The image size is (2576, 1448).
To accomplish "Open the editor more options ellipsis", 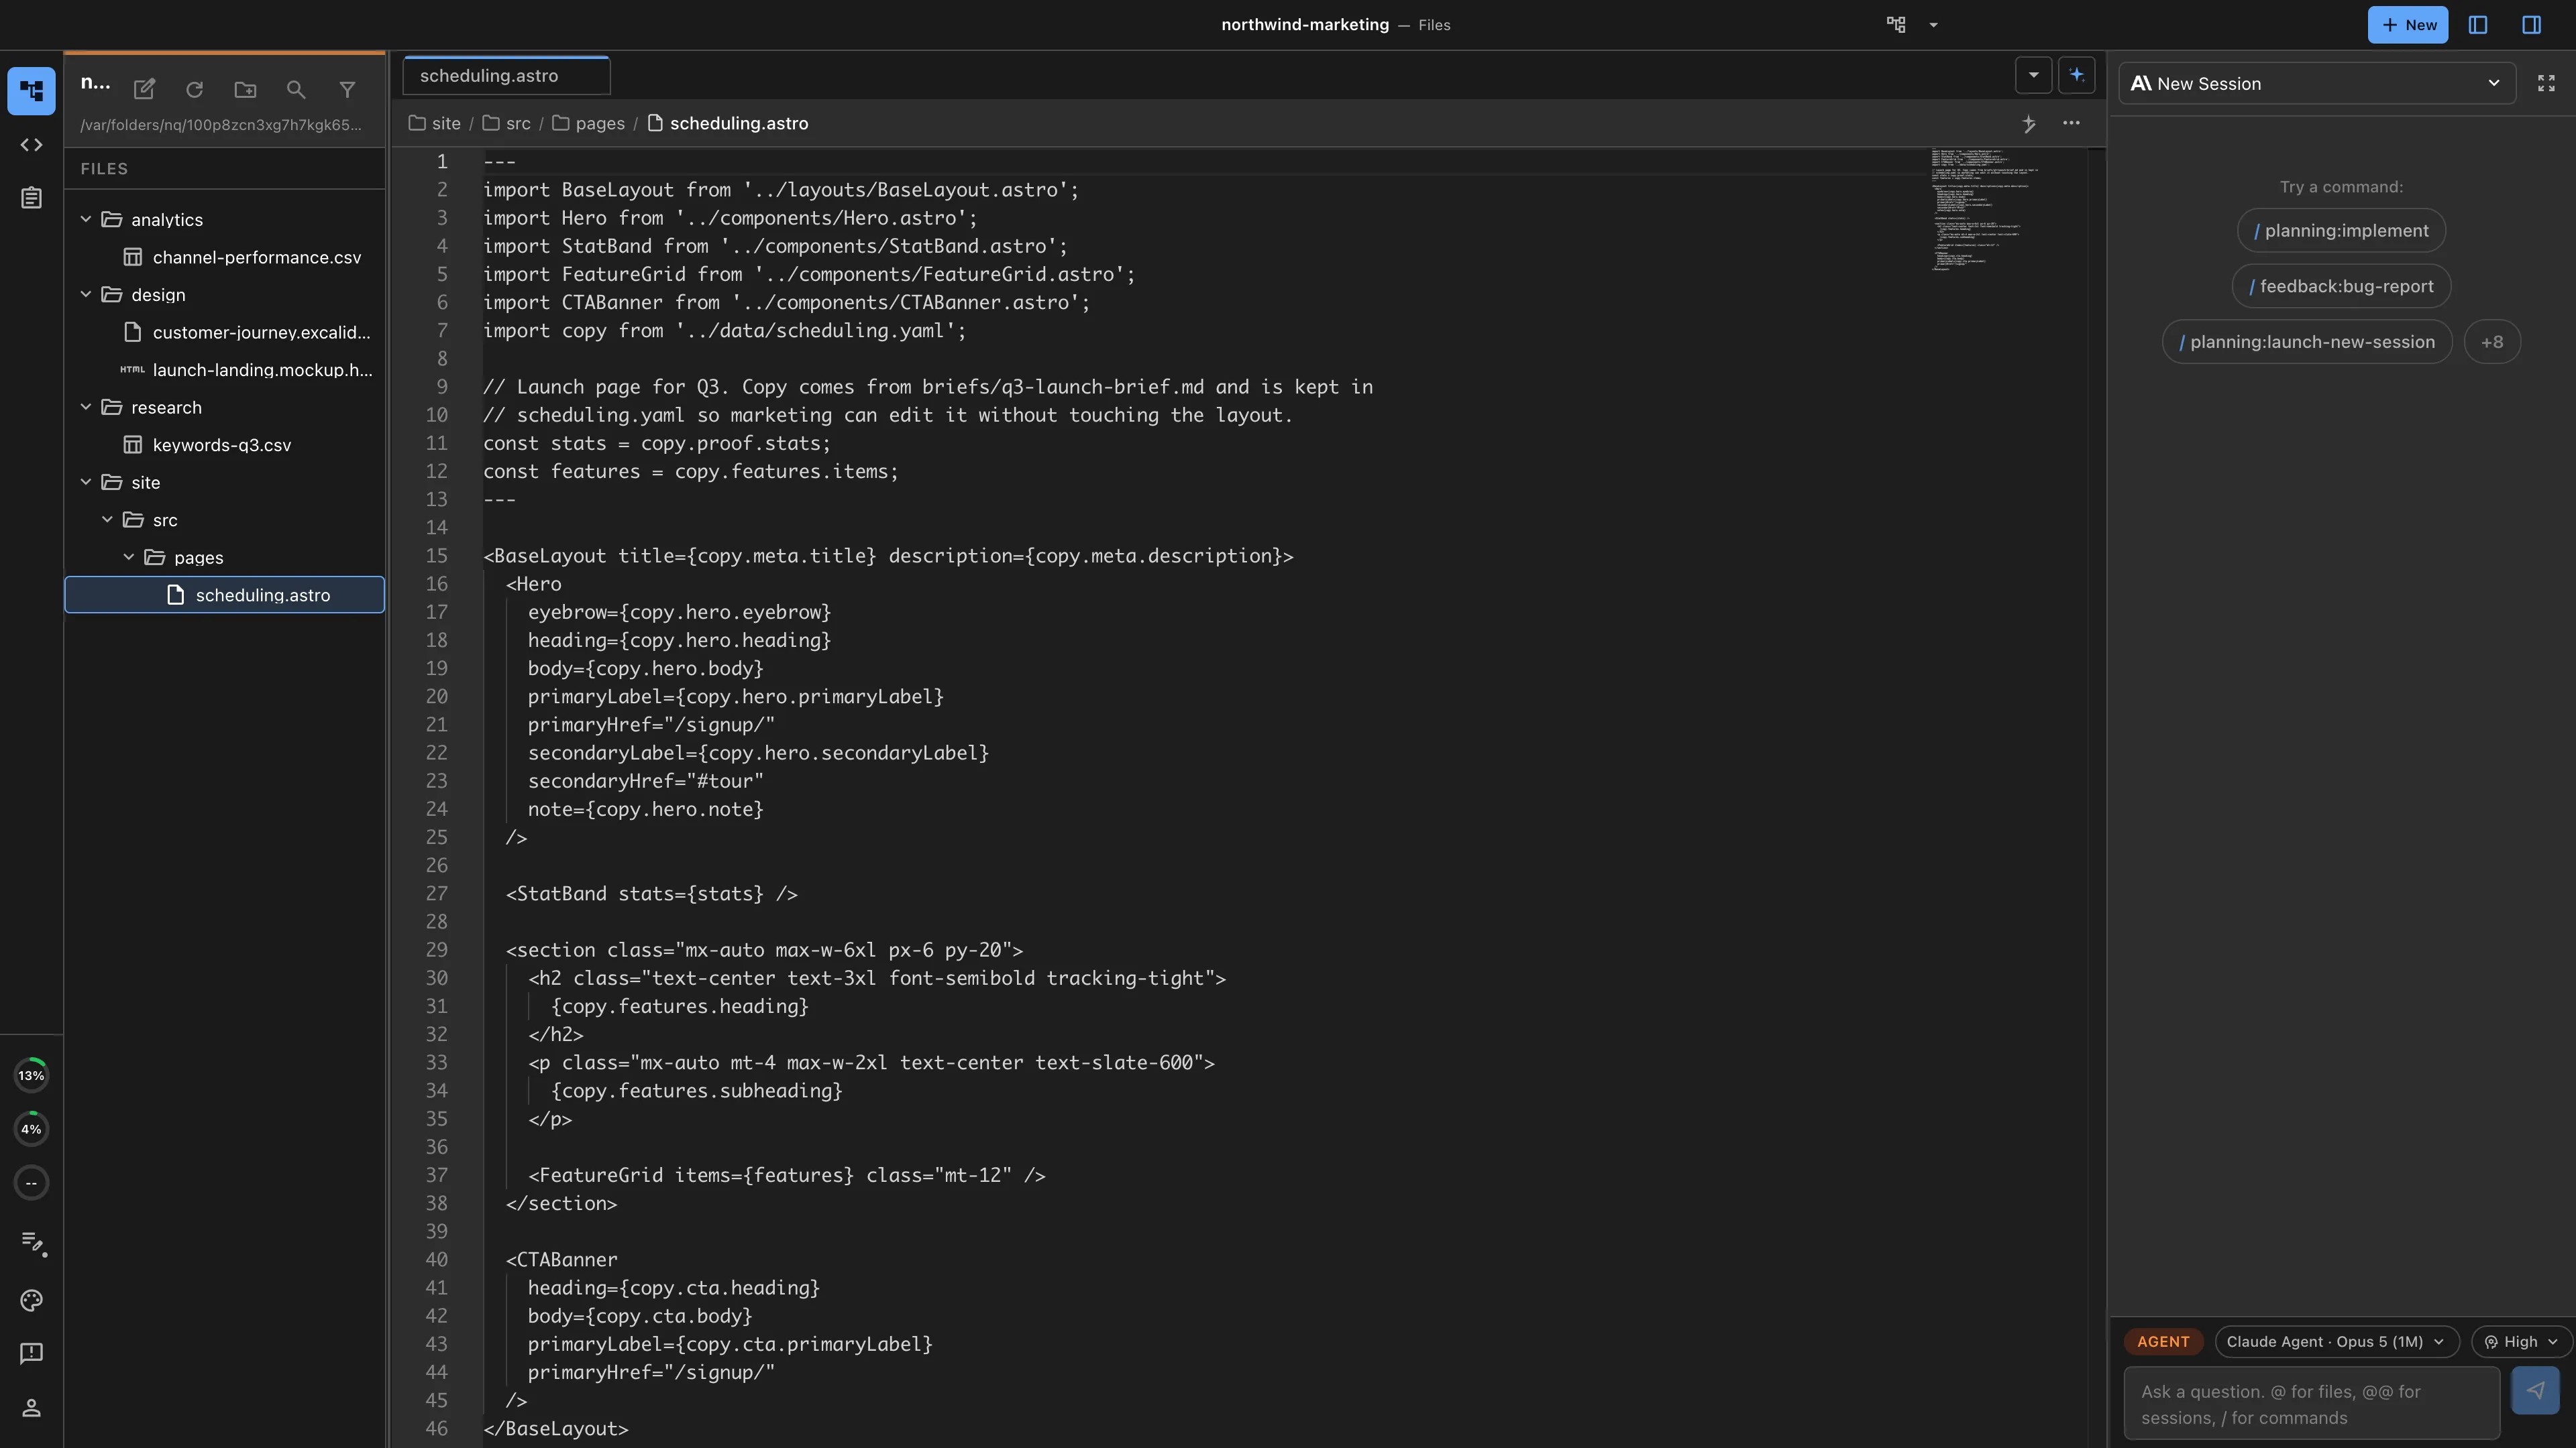I will [2071, 123].
